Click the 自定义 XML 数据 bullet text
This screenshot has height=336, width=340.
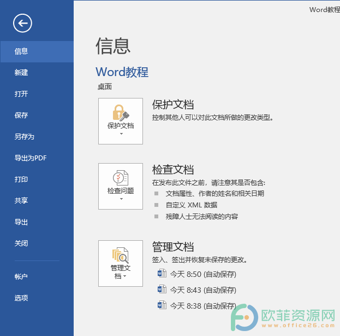[x=192, y=205]
